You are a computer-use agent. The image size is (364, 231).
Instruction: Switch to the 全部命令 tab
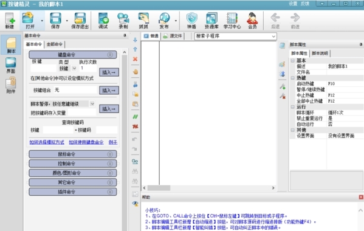pyautogui.click(x=55, y=44)
